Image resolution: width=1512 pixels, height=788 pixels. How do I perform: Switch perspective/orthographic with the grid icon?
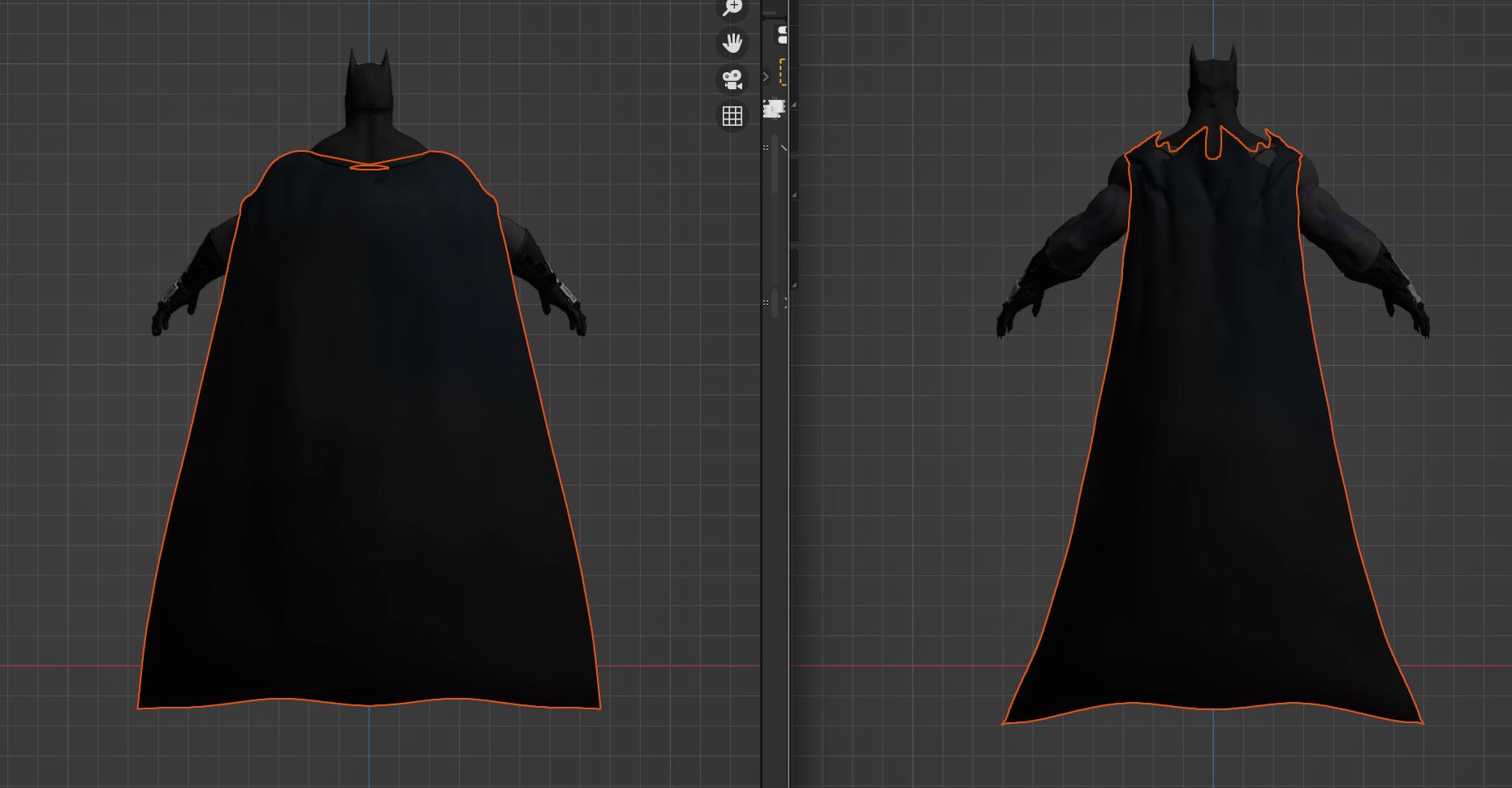tap(732, 116)
